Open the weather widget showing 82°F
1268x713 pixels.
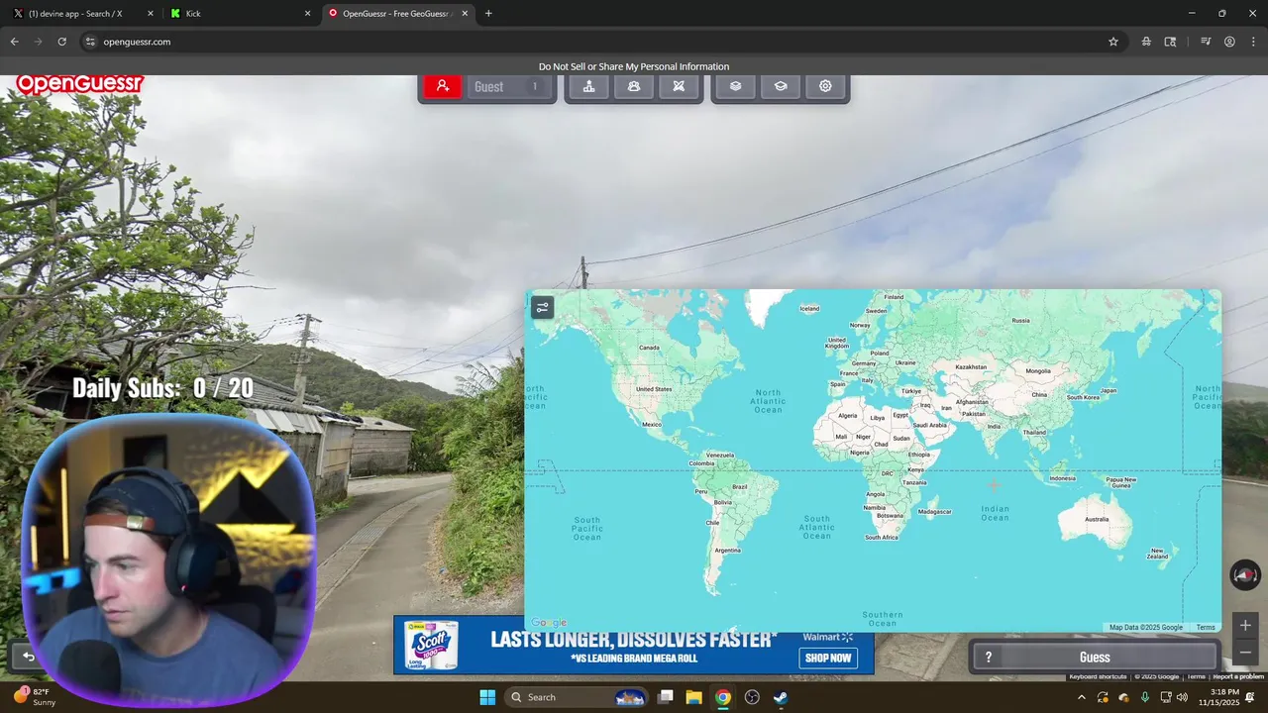click(35, 697)
